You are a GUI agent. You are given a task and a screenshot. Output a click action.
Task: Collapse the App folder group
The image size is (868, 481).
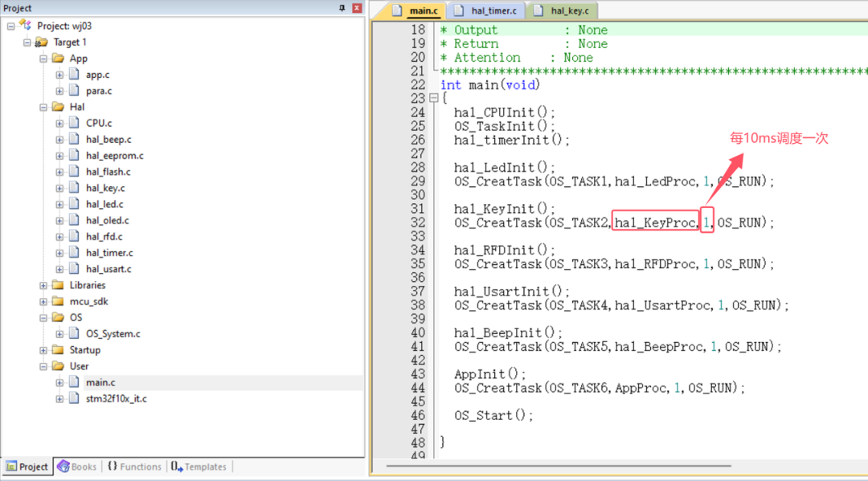(43, 59)
